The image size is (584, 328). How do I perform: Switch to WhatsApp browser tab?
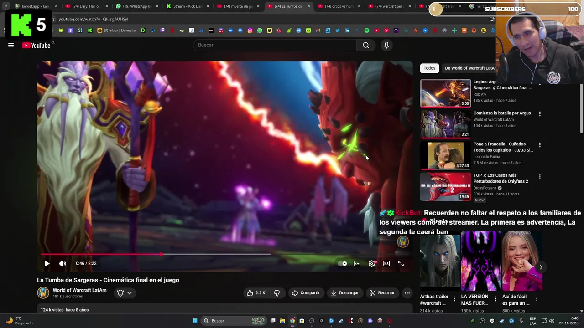136,6
